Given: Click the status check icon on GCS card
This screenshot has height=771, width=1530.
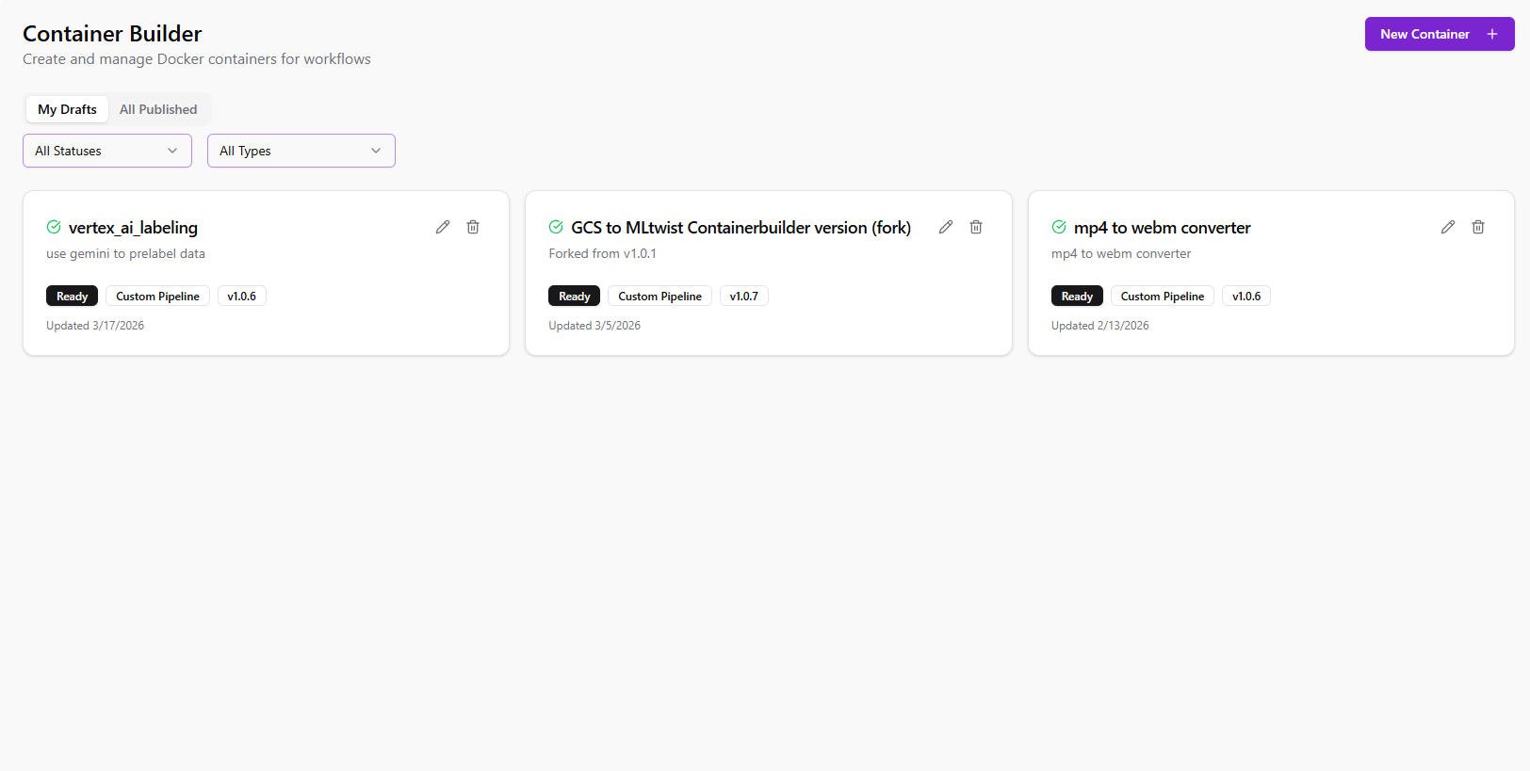Looking at the screenshot, I should coord(556,227).
